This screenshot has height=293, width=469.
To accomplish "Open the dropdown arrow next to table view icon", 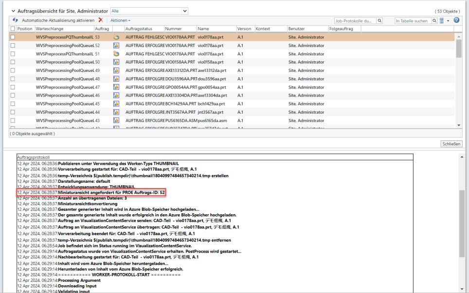I will [x=448, y=20].
